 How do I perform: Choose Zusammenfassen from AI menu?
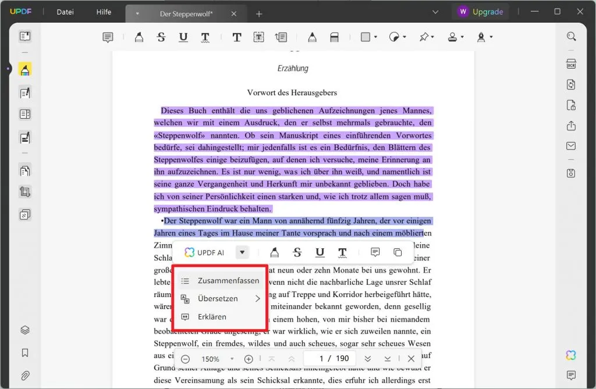click(x=221, y=281)
